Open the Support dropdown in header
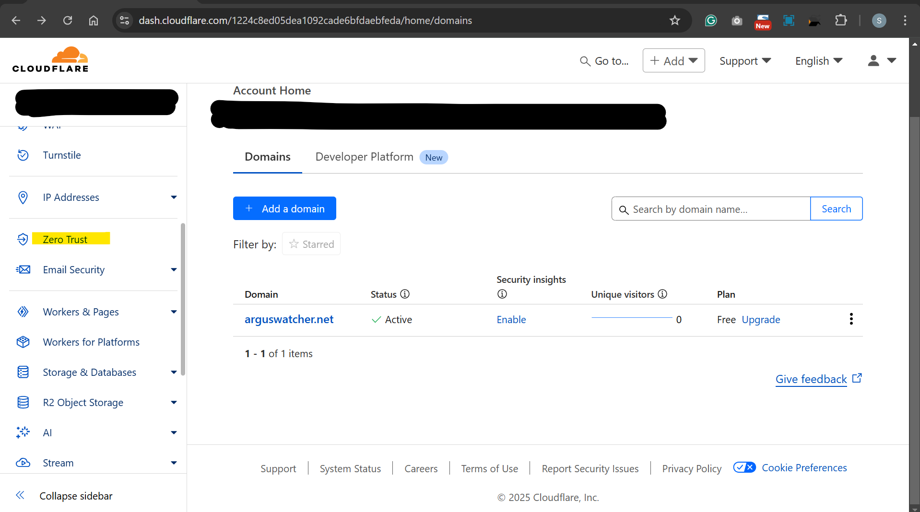The height and width of the screenshot is (512, 920). [x=745, y=61]
